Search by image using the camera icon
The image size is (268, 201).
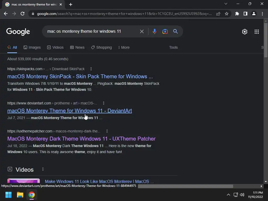pos(165,31)
